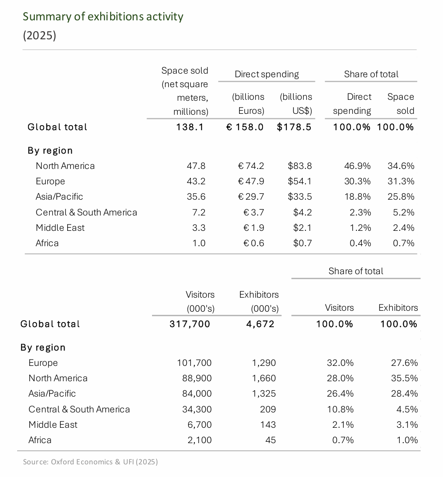Select North America exhibitors value 1,660

pyautogui.click(x=264, y=378)
